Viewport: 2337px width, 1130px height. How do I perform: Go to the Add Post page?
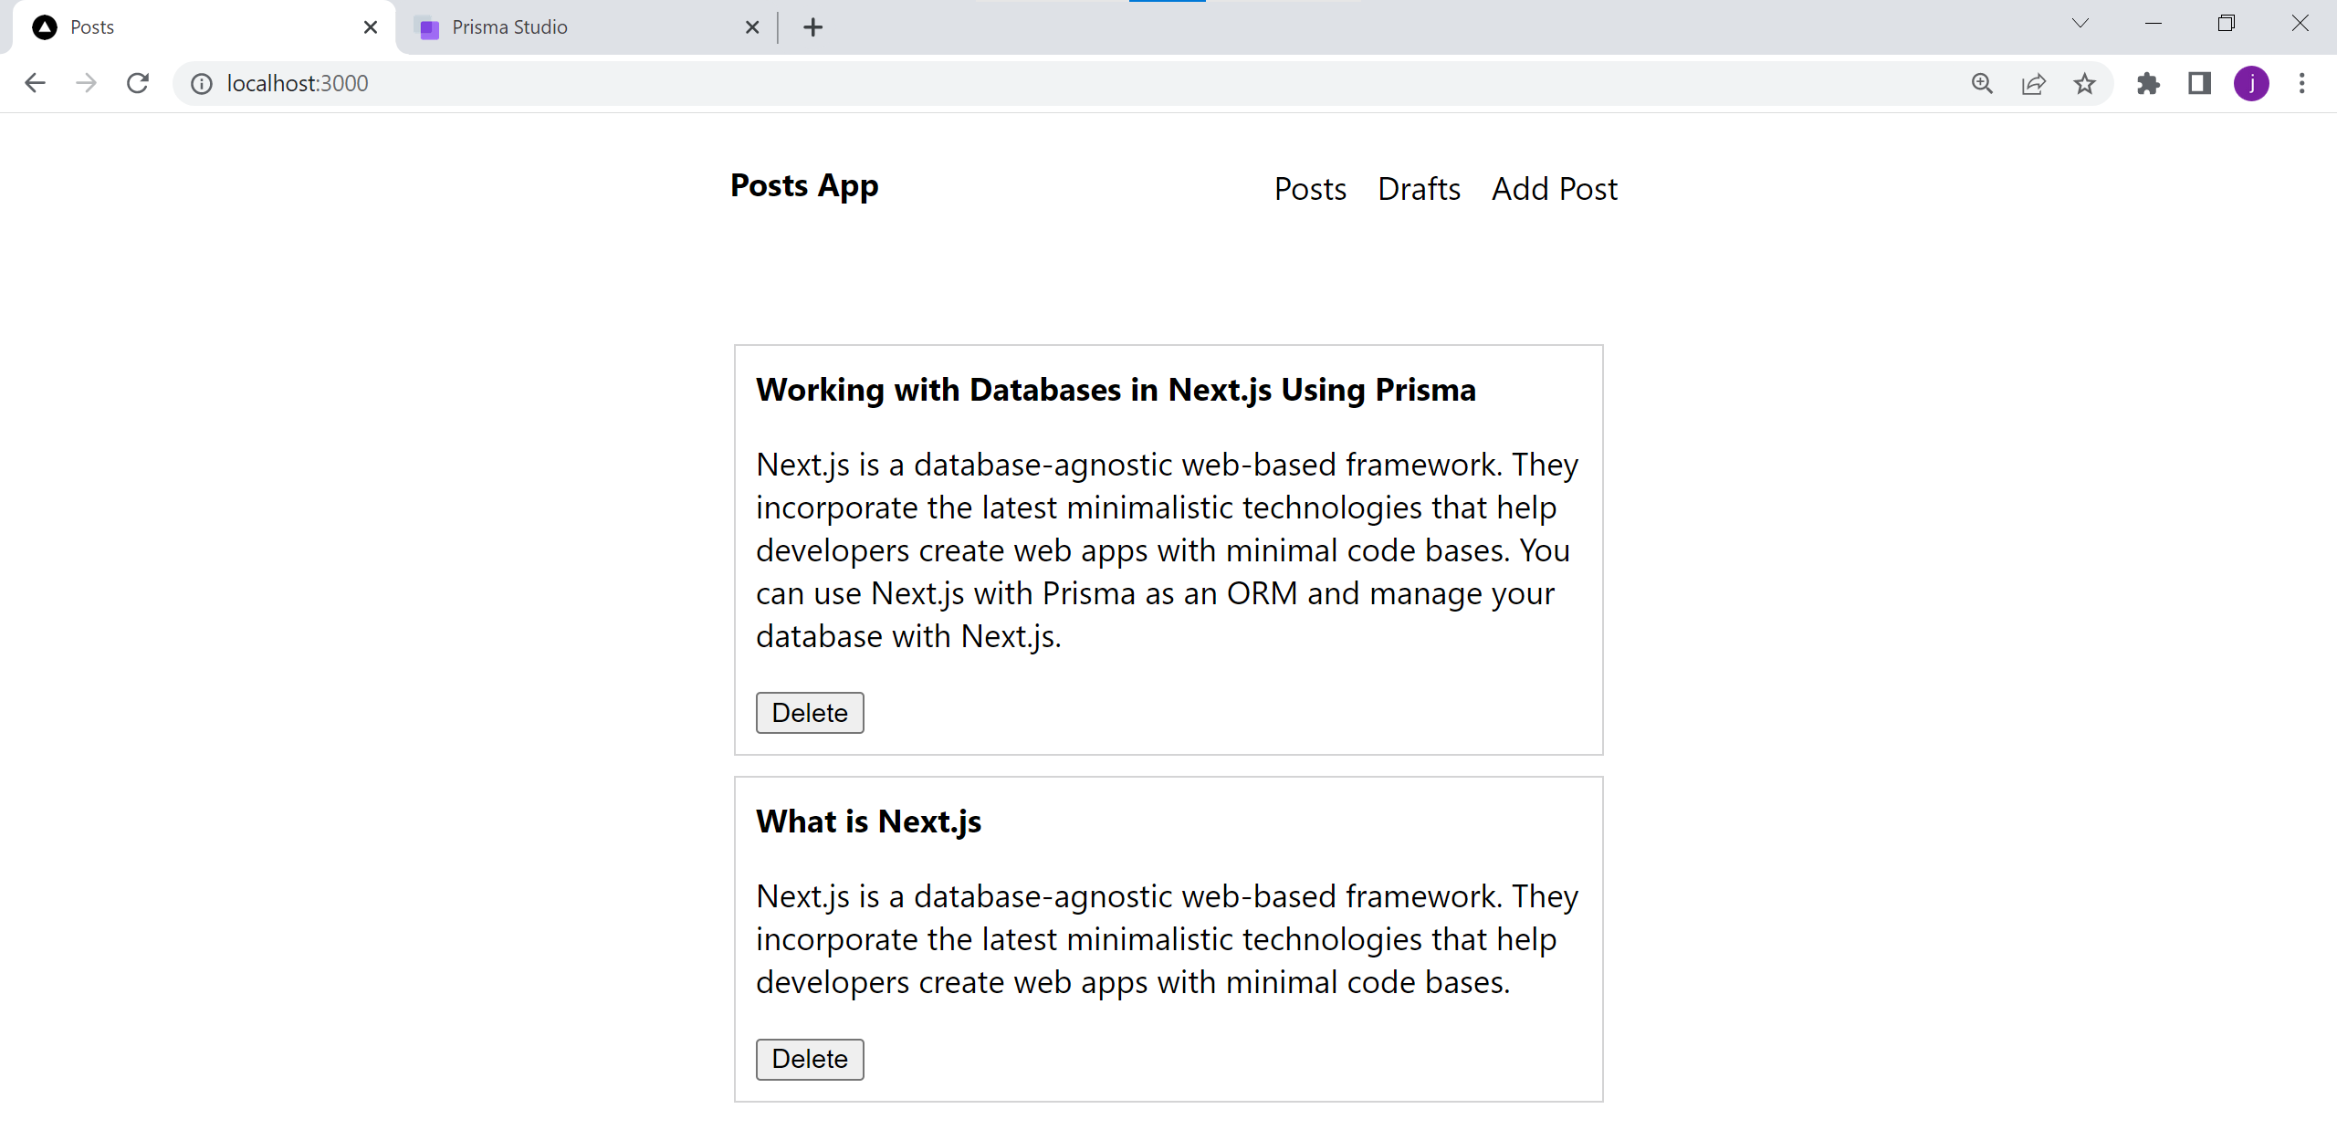(x=1554, y=189)
